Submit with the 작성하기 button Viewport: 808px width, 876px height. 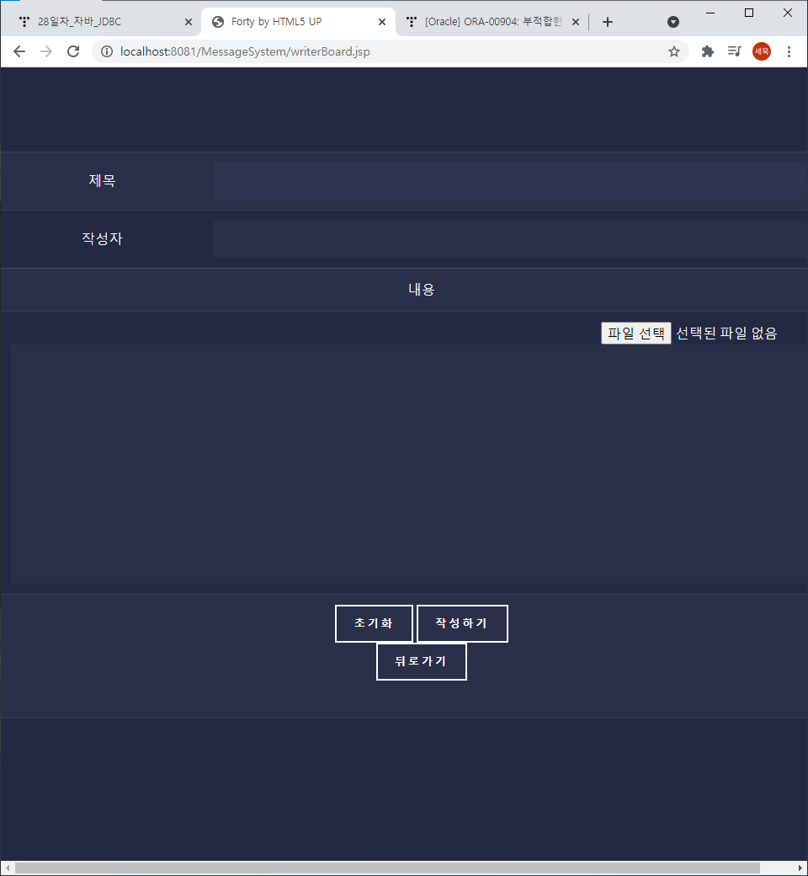[462, 623]
